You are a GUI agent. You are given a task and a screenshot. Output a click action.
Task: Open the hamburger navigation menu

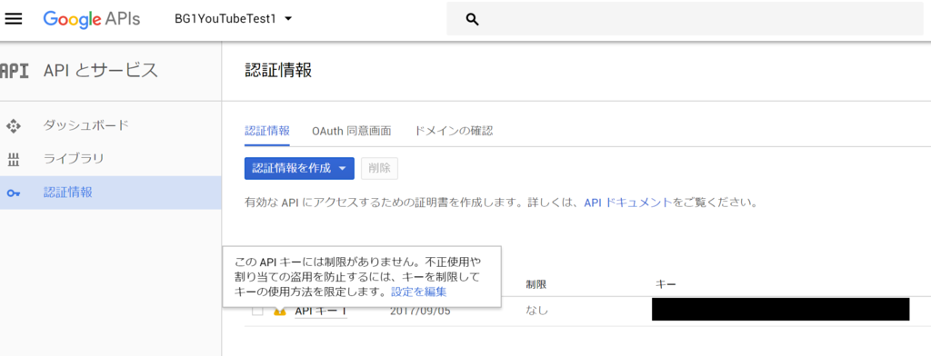point(13,19)
